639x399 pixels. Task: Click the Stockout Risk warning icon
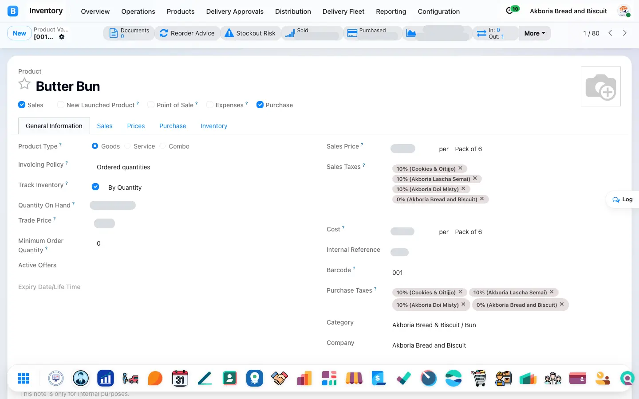point(229,33)
